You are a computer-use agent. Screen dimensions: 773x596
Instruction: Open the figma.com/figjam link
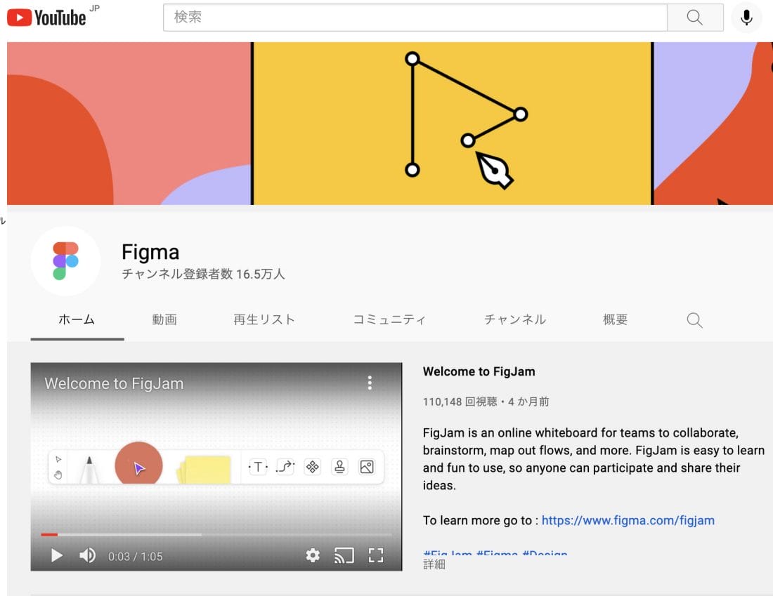coord(628,520)
